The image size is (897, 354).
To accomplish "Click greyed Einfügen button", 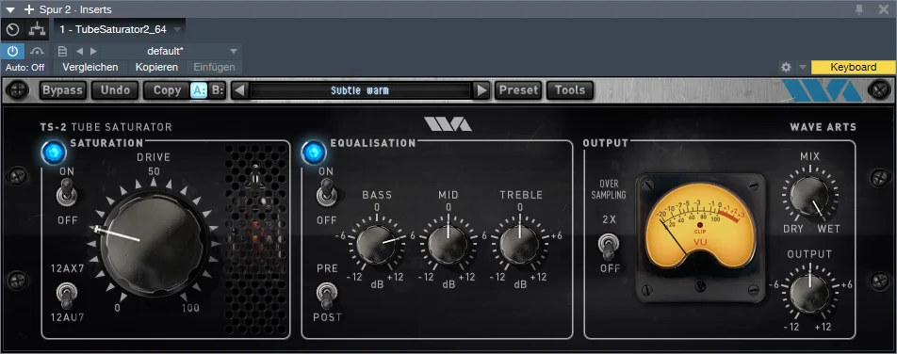I will [x=215, y=68].
